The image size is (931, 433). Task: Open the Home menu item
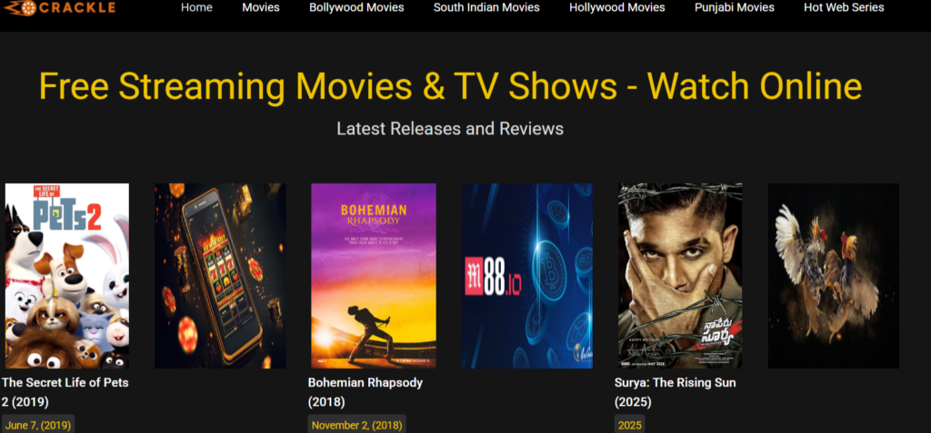coord(196,7)
